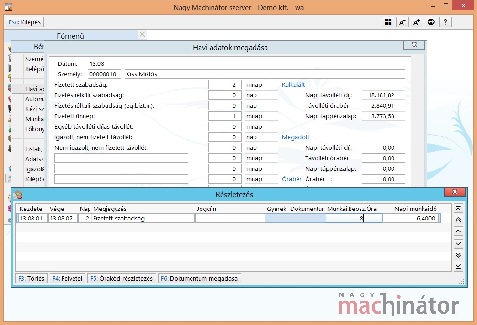Increase font size with A+ button
Screen dimensions: 477x325
[x=417, y=22]
